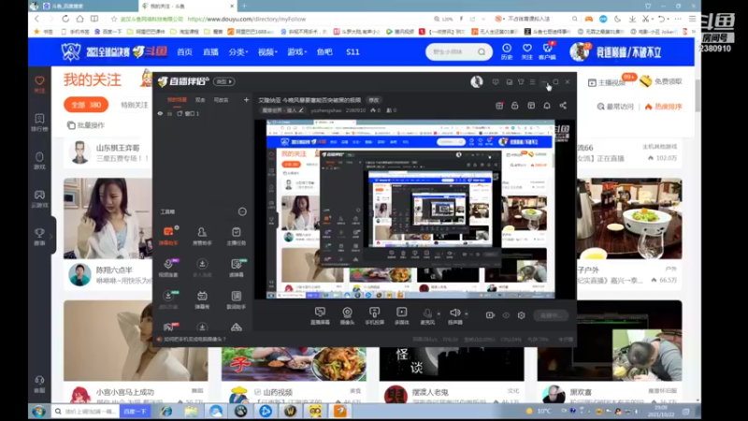Viewport: 748px width, 421px height.
Task: Open the 主播任务 tool
Action: point(237,236)
